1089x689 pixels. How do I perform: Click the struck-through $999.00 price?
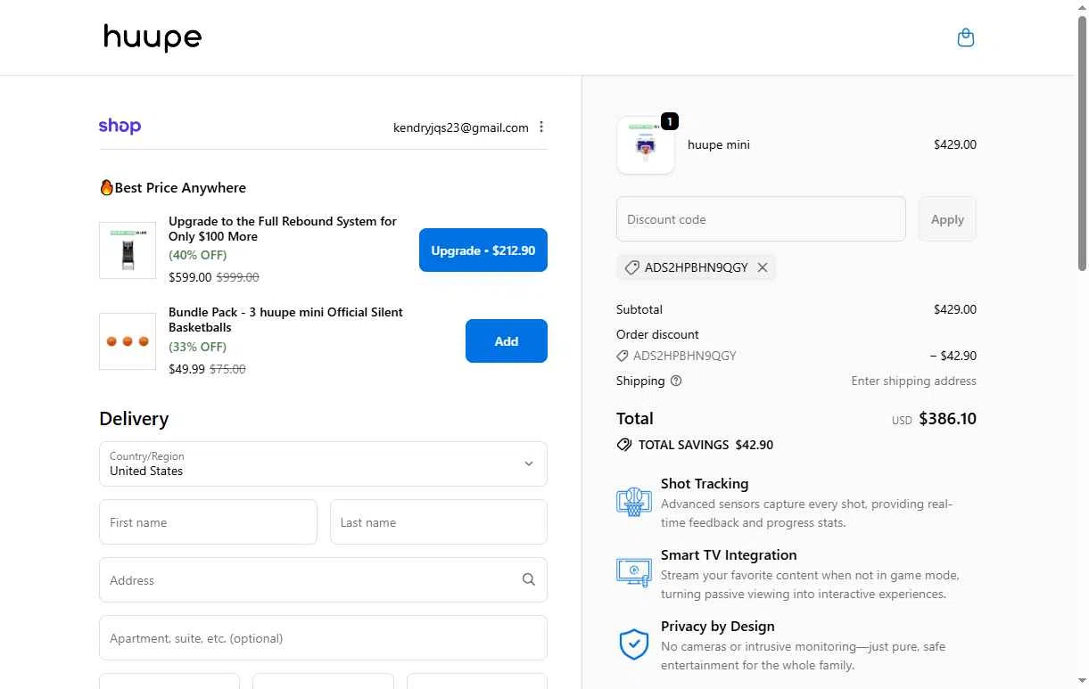point(237,277)
